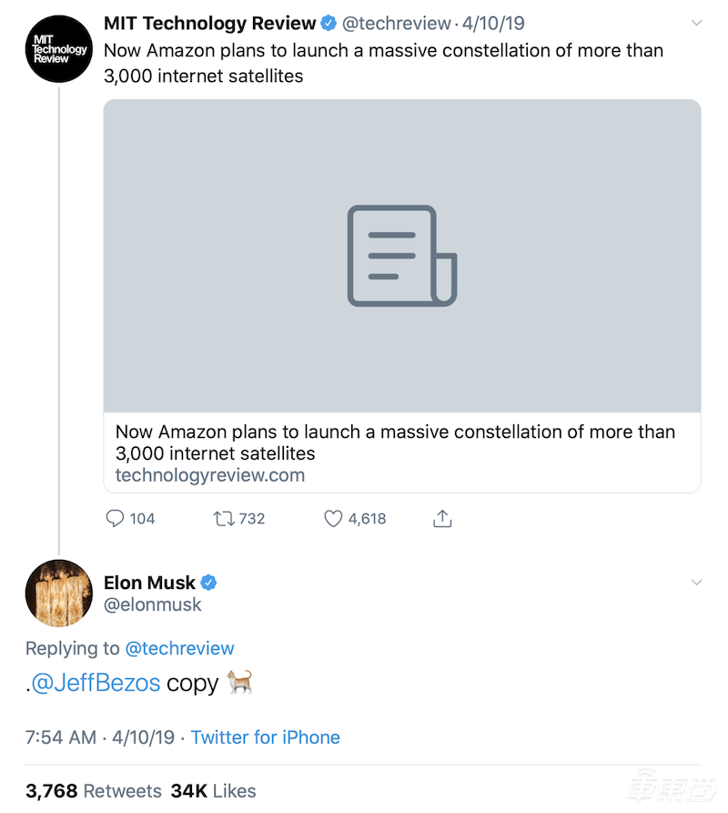This screenshot has height=813, width=728.
Task: Click MIT Technology Review verified badge
Action: click(328, 24)
